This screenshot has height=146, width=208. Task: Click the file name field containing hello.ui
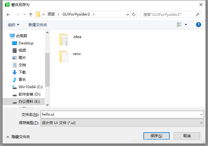click(122, 114)
